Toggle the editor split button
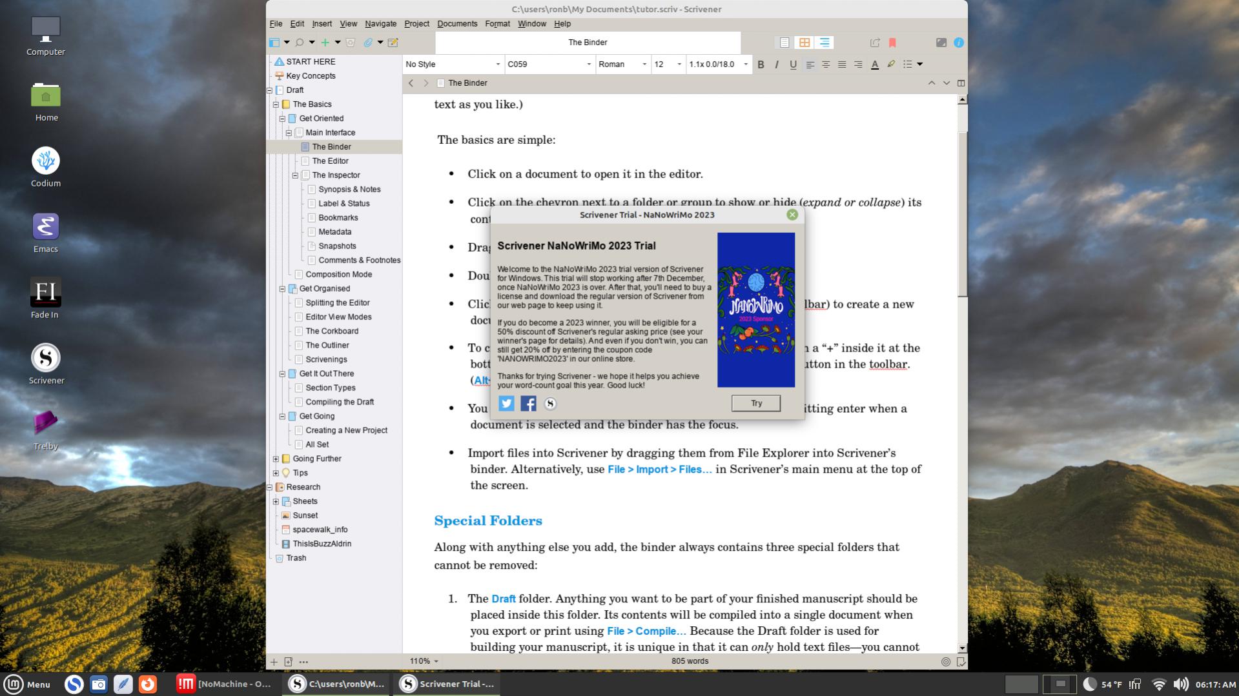This screenshot has height=696, width=1239. pyautogui.click(x=961, y=83)
